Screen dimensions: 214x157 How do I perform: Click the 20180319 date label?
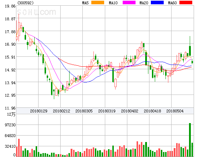tap(107, 111)
